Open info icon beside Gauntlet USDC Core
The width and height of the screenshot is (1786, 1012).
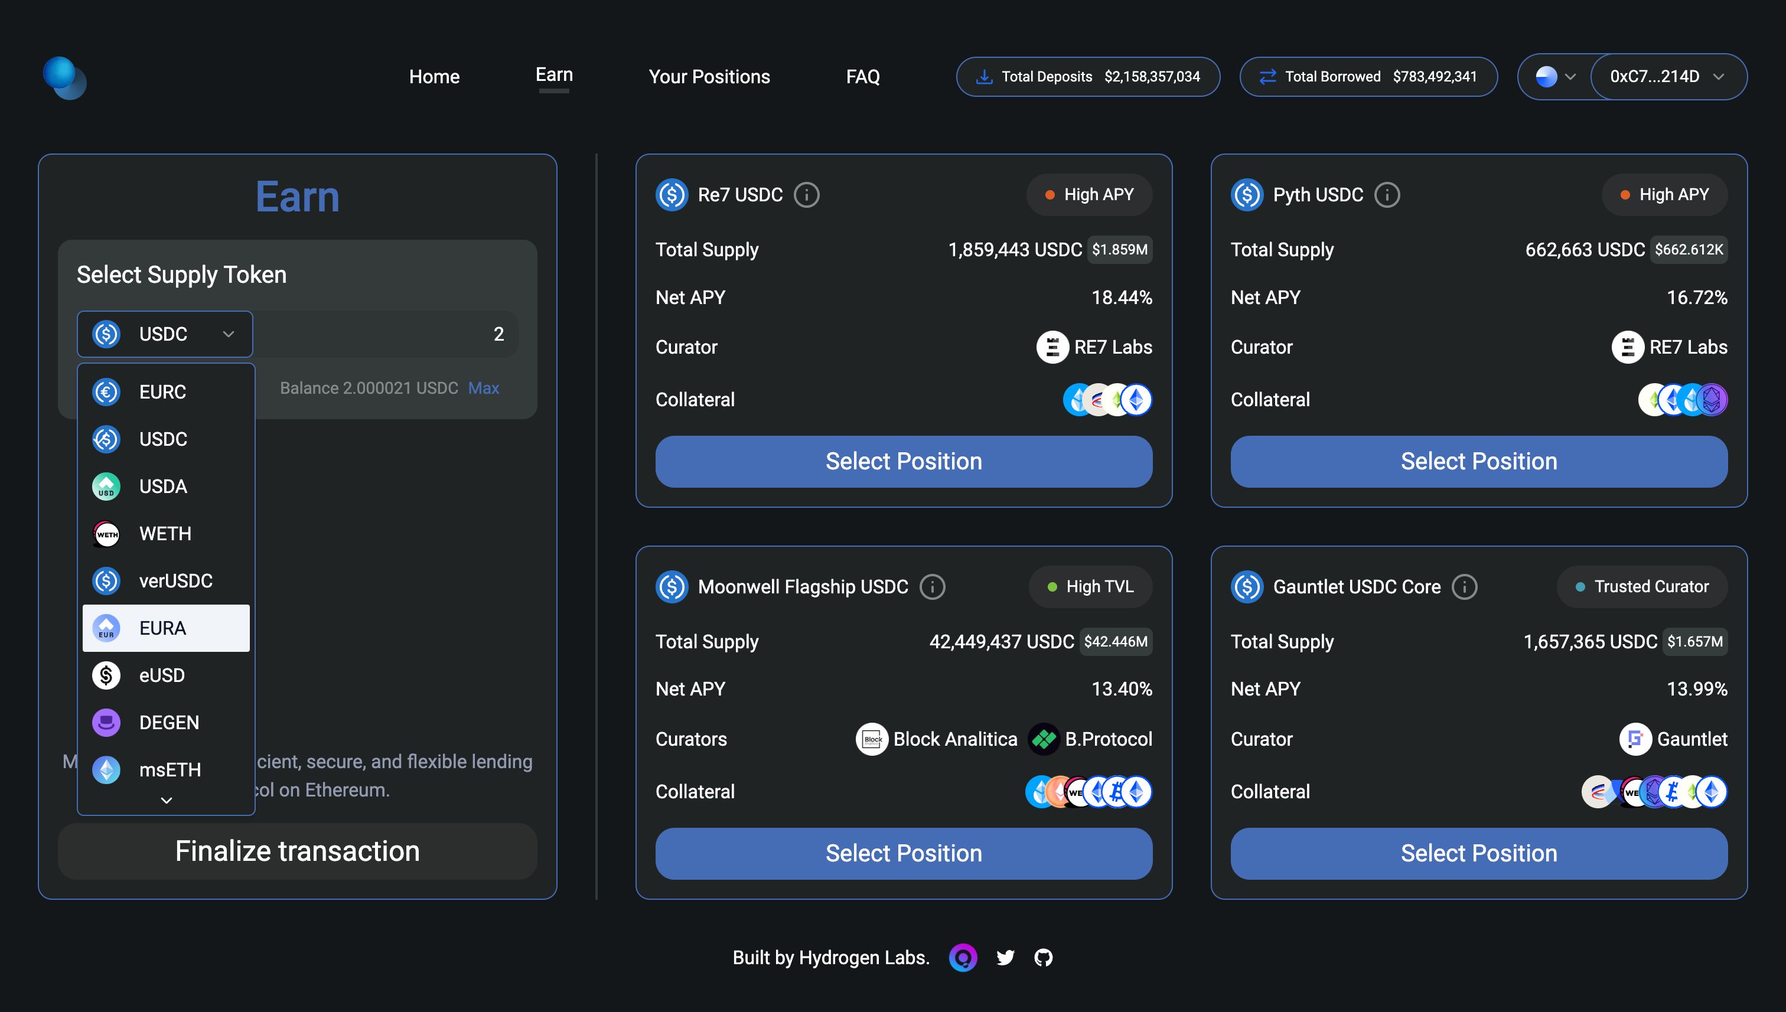(x=1465, y=587)
